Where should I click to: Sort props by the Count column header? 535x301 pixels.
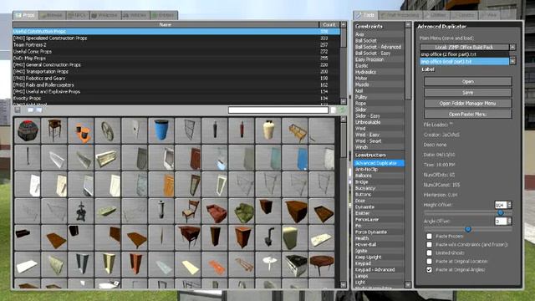[329, 24]
